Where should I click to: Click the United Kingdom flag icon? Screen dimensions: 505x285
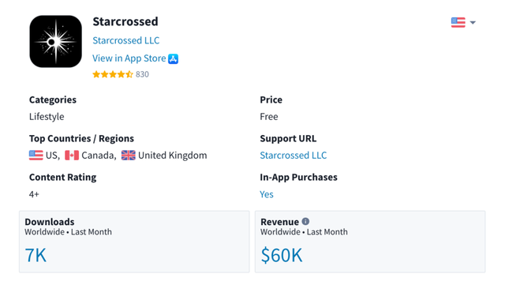[128, 155]
